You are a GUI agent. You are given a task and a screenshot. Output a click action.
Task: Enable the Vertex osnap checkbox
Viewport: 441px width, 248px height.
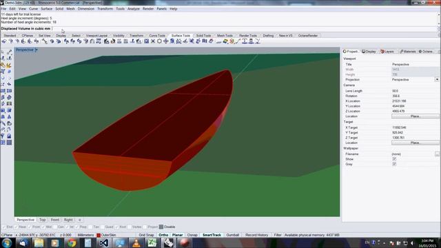pos(129,227)
